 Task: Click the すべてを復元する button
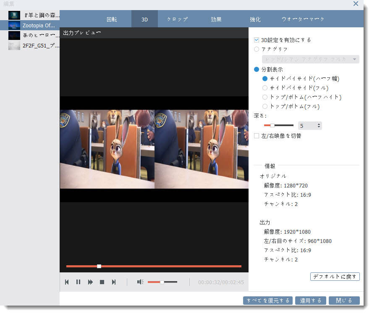267,301
